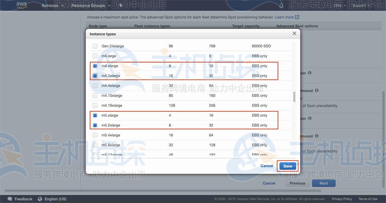This screenshot has height=203, width=386.
Task: Click the Node type column header
Action: 98,26
